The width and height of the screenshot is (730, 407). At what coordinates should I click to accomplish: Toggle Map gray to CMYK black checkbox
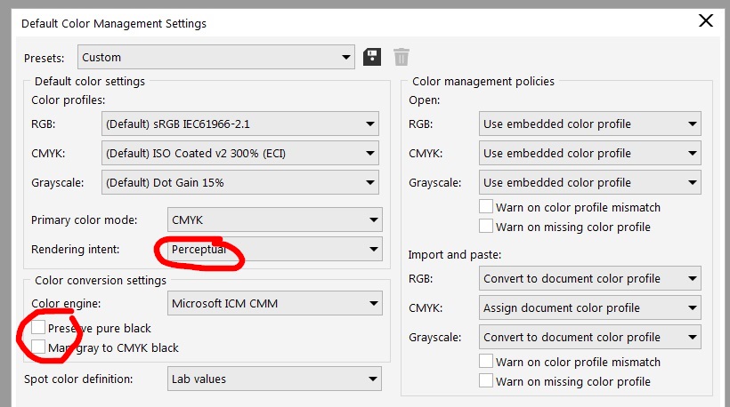click(38, 347)
